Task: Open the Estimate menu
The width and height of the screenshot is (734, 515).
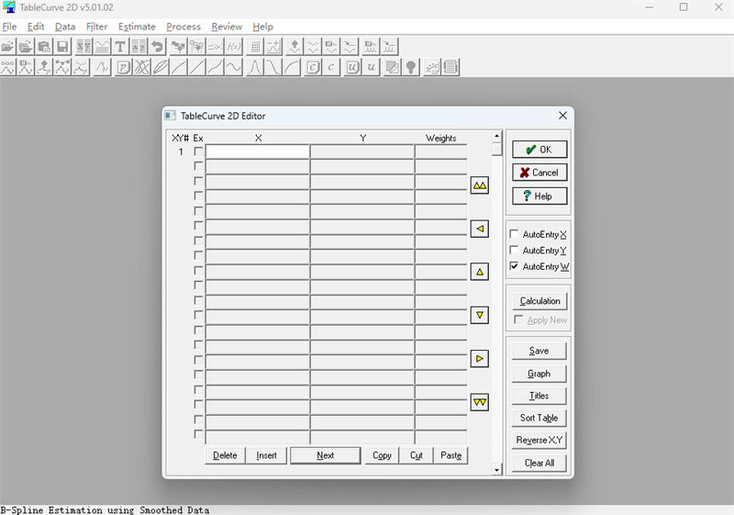Action: pos(137,27)
